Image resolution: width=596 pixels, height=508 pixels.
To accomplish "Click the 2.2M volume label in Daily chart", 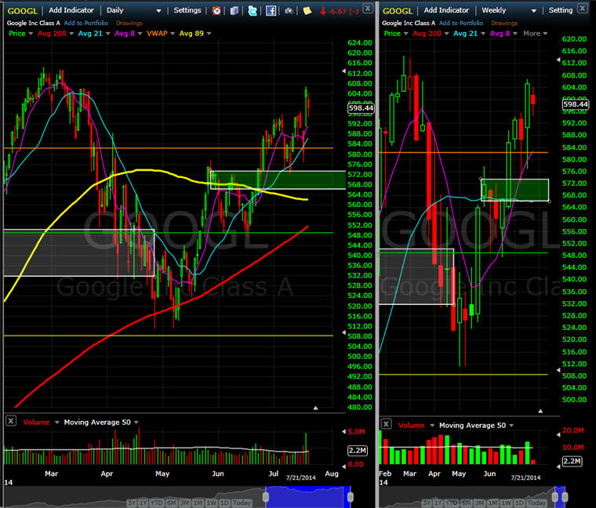I will (358, 450).
